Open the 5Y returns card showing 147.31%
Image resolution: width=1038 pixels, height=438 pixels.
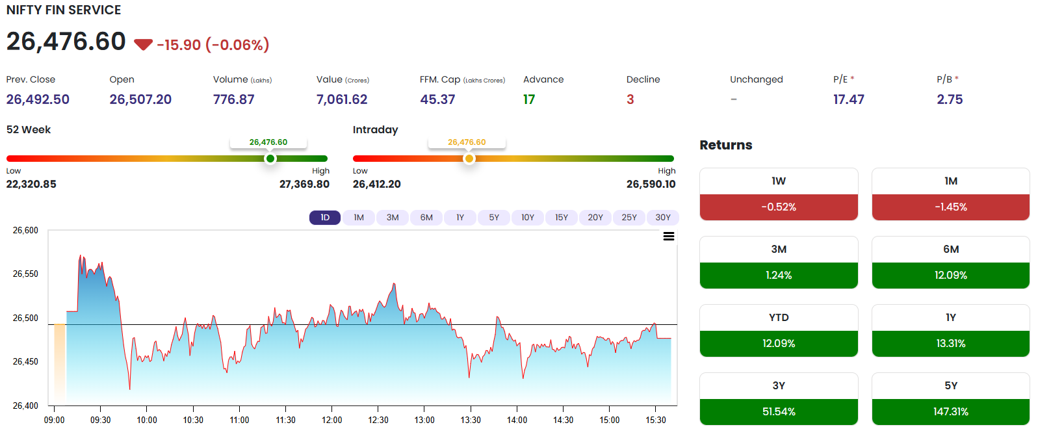click(951, 399)
